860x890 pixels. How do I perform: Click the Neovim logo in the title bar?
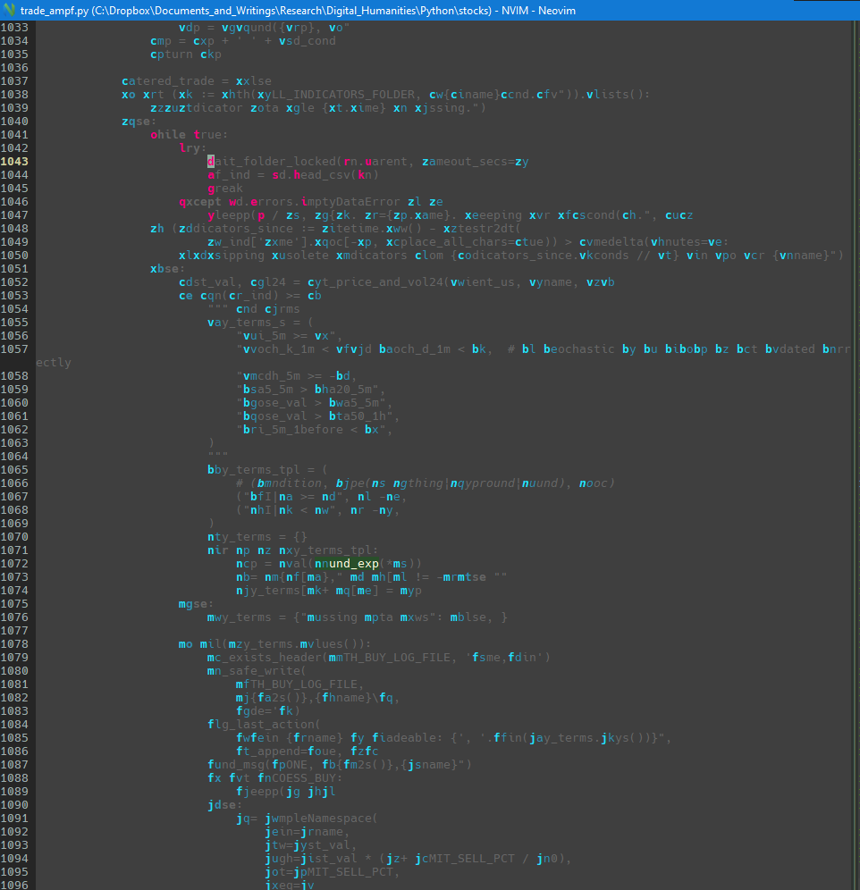pyautogui.click(x=9, y=10)
